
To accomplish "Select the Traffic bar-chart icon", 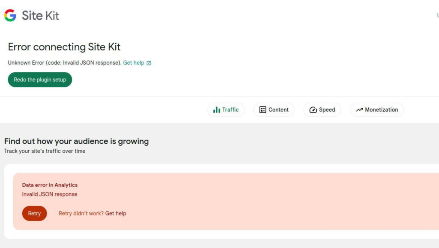I will pos(216,109).
